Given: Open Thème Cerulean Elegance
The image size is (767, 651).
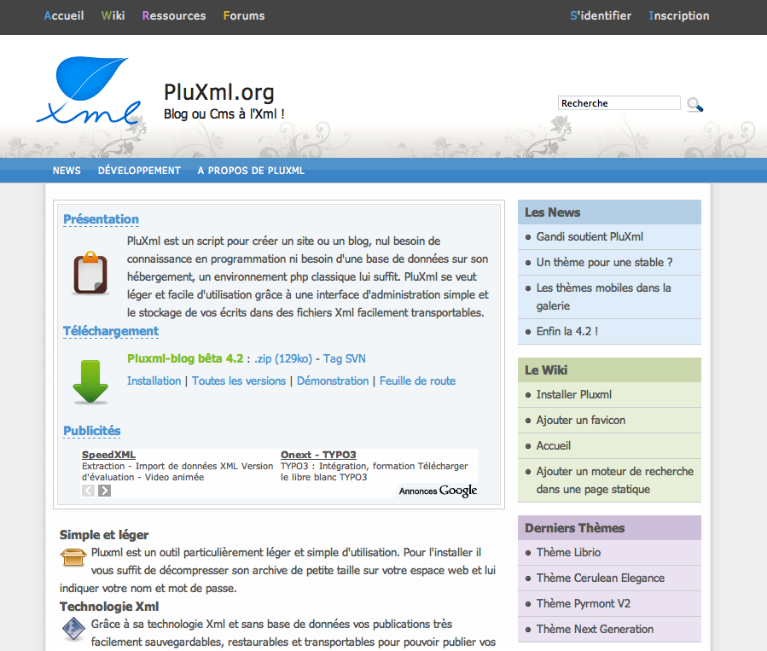Looking at the screenshot, I should 601,578.
